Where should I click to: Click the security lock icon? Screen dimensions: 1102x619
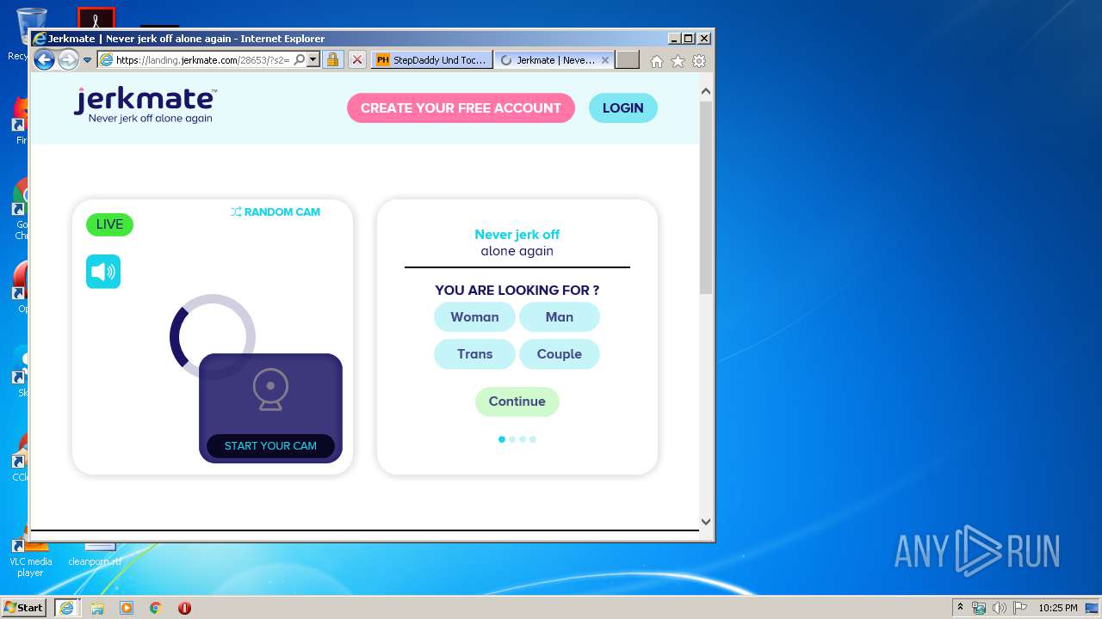coord(333,60)
